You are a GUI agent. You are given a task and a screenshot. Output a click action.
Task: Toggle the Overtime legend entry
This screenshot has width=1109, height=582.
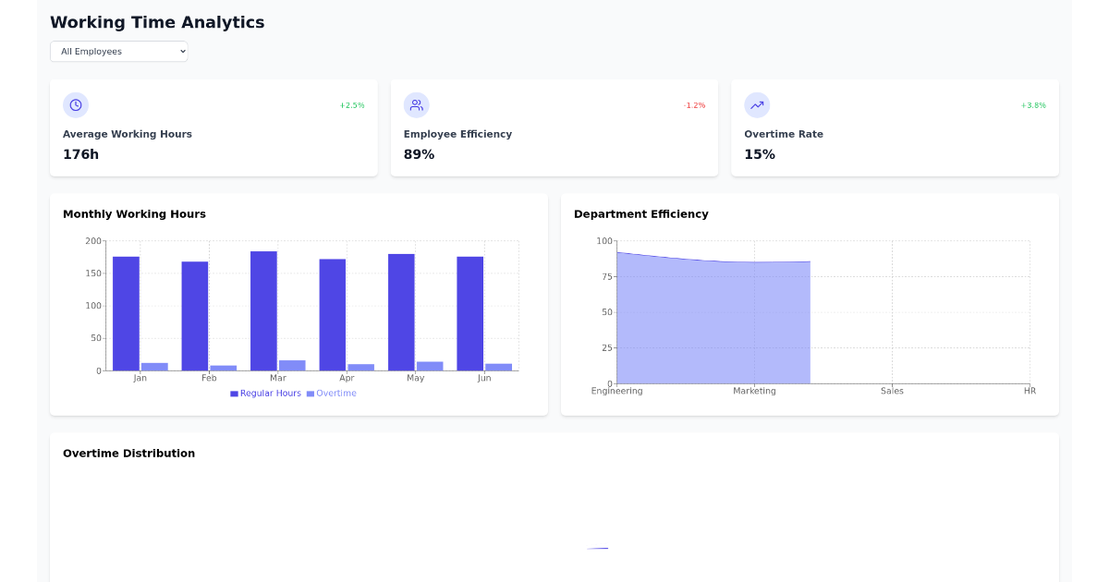click(332, 393)
